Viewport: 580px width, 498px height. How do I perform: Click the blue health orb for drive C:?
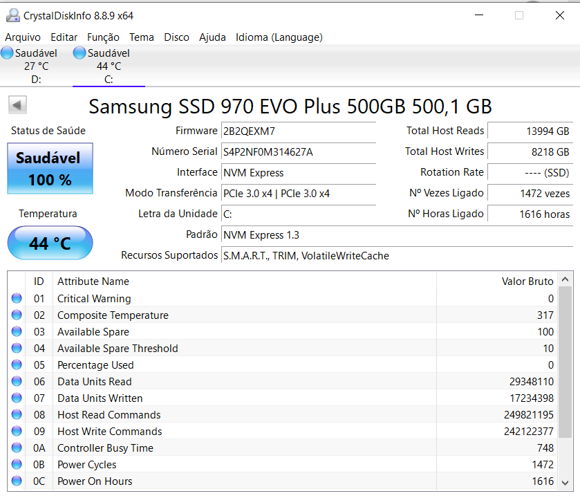(79, 53)
